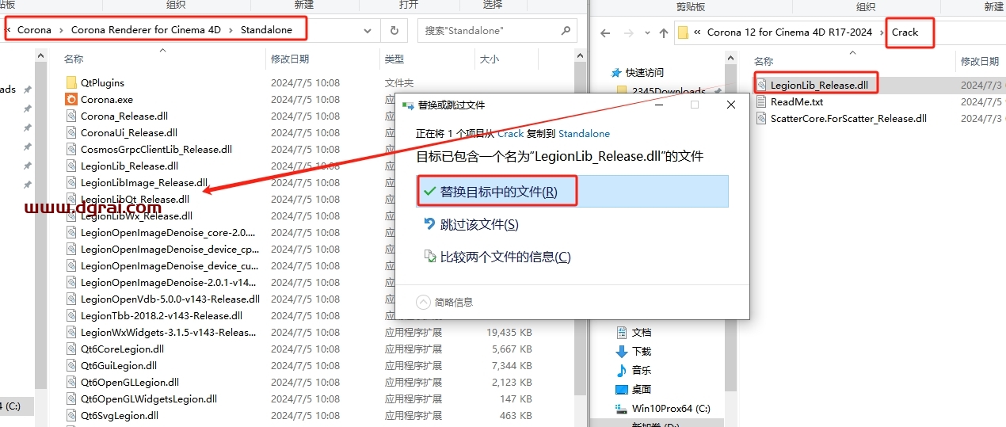Select Qt6OpenGLLegion.dll file icon

[71, 382]
